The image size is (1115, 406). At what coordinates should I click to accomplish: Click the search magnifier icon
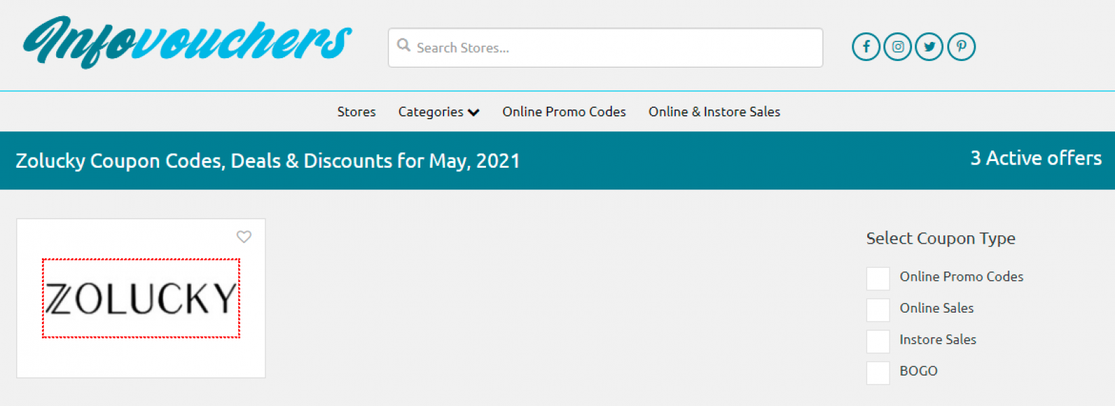[x=403, y=45]
